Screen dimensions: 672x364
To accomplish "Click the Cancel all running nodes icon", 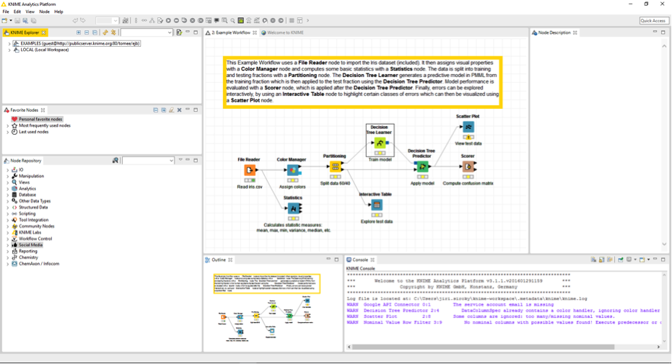I will [200, 20].
